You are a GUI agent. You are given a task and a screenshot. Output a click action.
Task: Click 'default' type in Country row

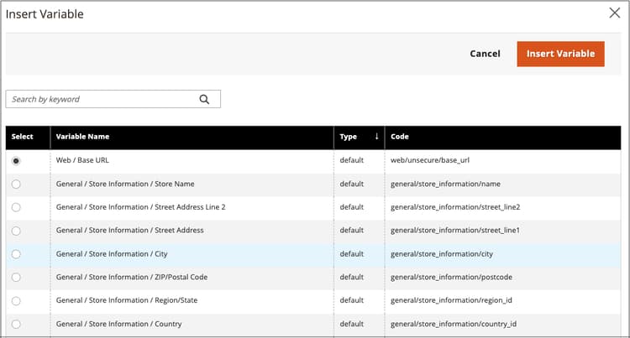(352, 324)
